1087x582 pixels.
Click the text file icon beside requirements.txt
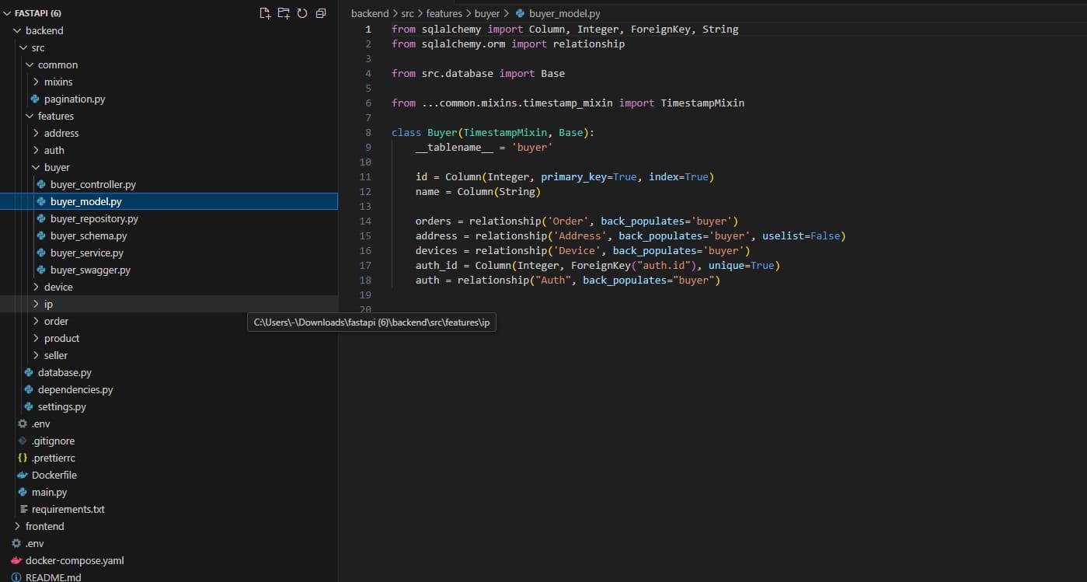click(x=23, y=509)
